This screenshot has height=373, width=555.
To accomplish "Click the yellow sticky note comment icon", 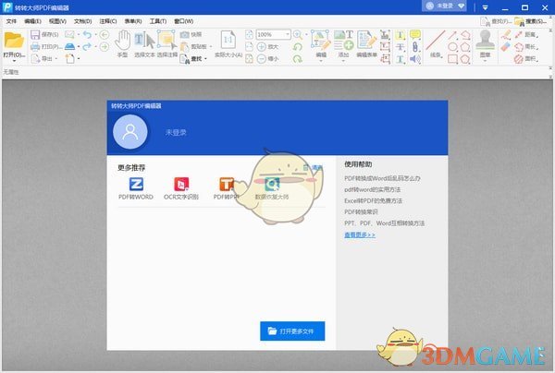I will (415, 34).
